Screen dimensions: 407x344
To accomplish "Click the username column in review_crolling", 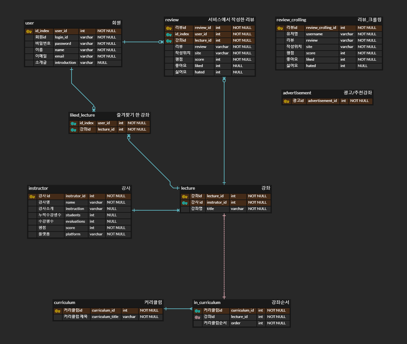I will pyautogui.click(x=314, y=34).
